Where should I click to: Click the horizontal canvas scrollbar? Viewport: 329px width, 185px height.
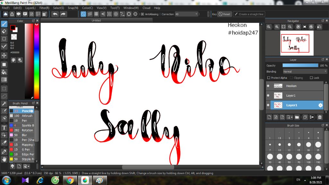tap(148, 167)
